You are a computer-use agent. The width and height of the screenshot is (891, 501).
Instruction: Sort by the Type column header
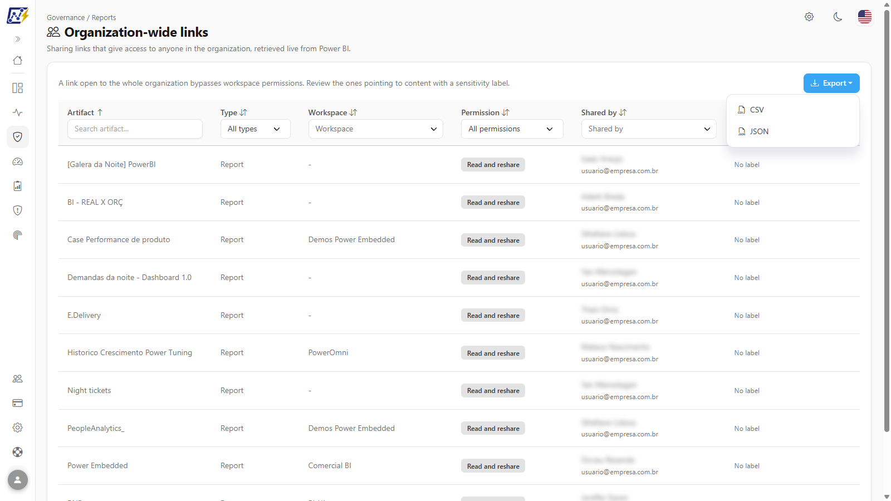pyautogui.click(x=234, y=112)
